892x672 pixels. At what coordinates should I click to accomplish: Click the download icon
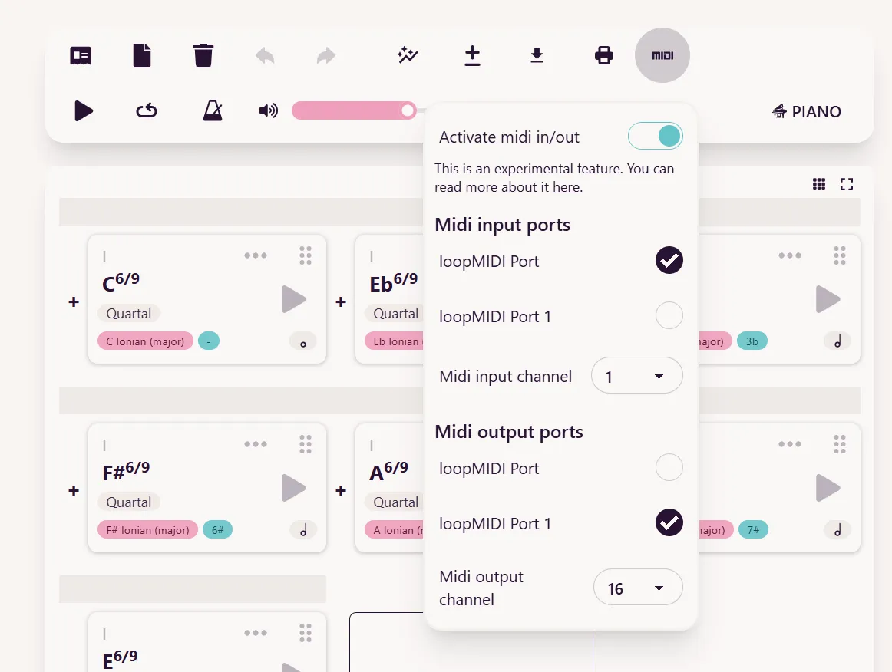(x=537, y=56)
